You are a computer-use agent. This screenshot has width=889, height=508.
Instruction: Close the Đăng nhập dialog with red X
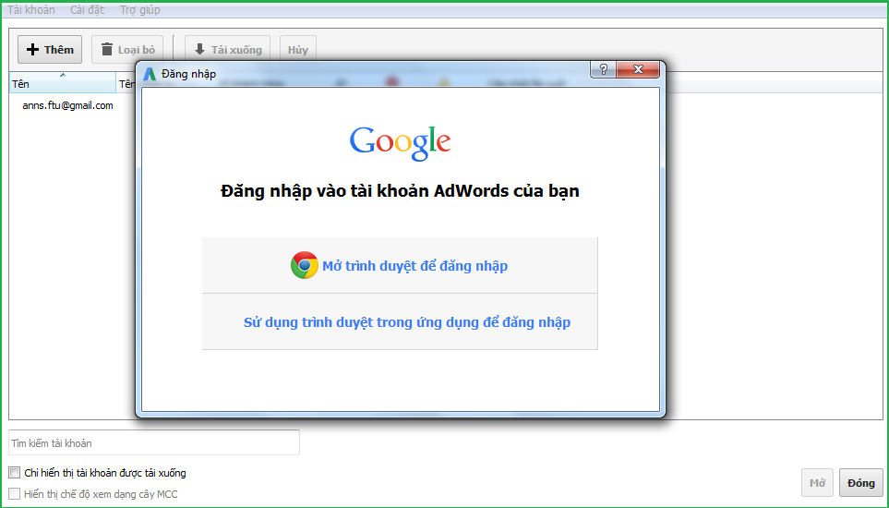(x=639, y=70)
